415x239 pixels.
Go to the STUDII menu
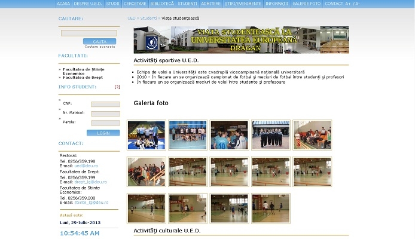click(x=113, y=4)
